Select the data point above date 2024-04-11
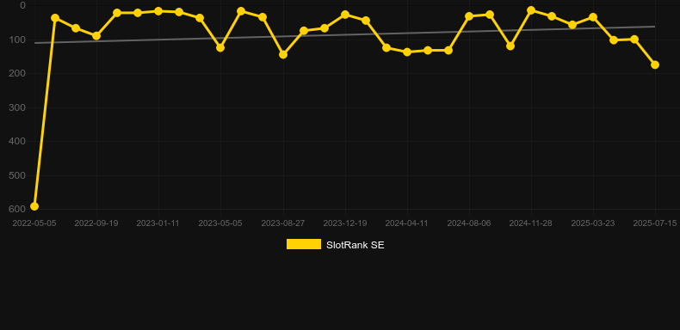Viewport: 680px width, 330px height. pos(407,52)
